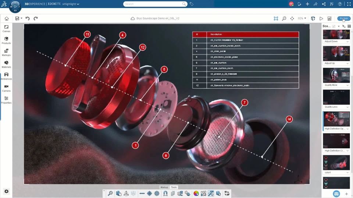Select the Quality More scene thumbnail

pyautogui.click(x=336, y=75)
